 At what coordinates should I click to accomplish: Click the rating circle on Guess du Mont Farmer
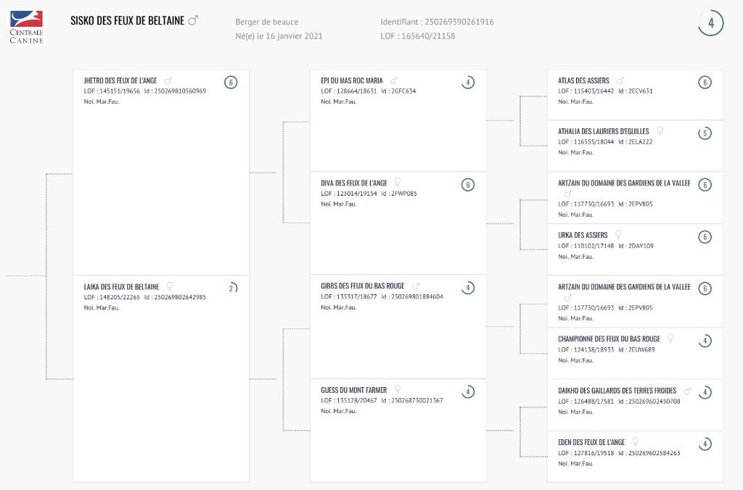click(x=468, y=391)
